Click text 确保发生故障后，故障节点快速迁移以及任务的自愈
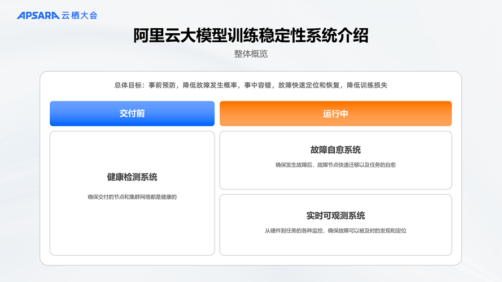502x282 pixels. pos(335,165)
